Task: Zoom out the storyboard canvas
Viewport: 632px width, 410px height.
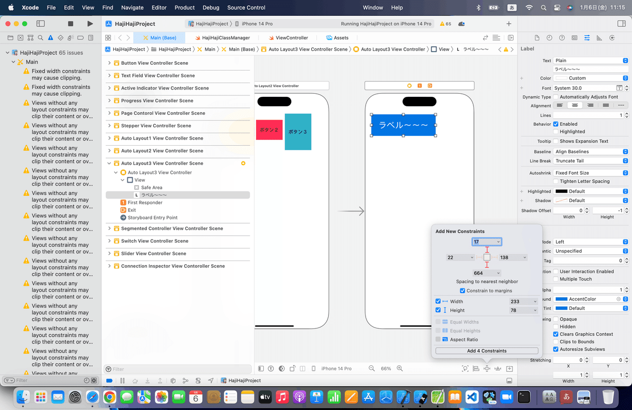Action: point(372,368)
